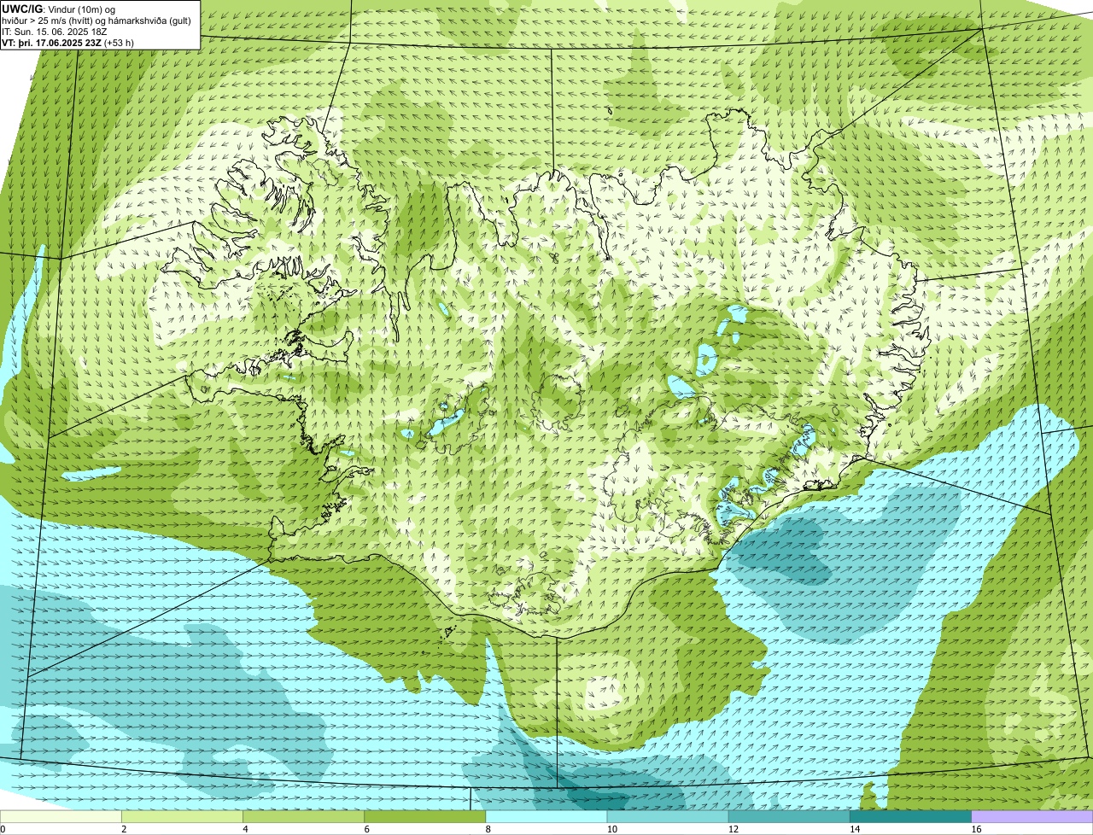Click the '16' label under the colorbar
This screenshot has height=835, width=1093.
974,829
